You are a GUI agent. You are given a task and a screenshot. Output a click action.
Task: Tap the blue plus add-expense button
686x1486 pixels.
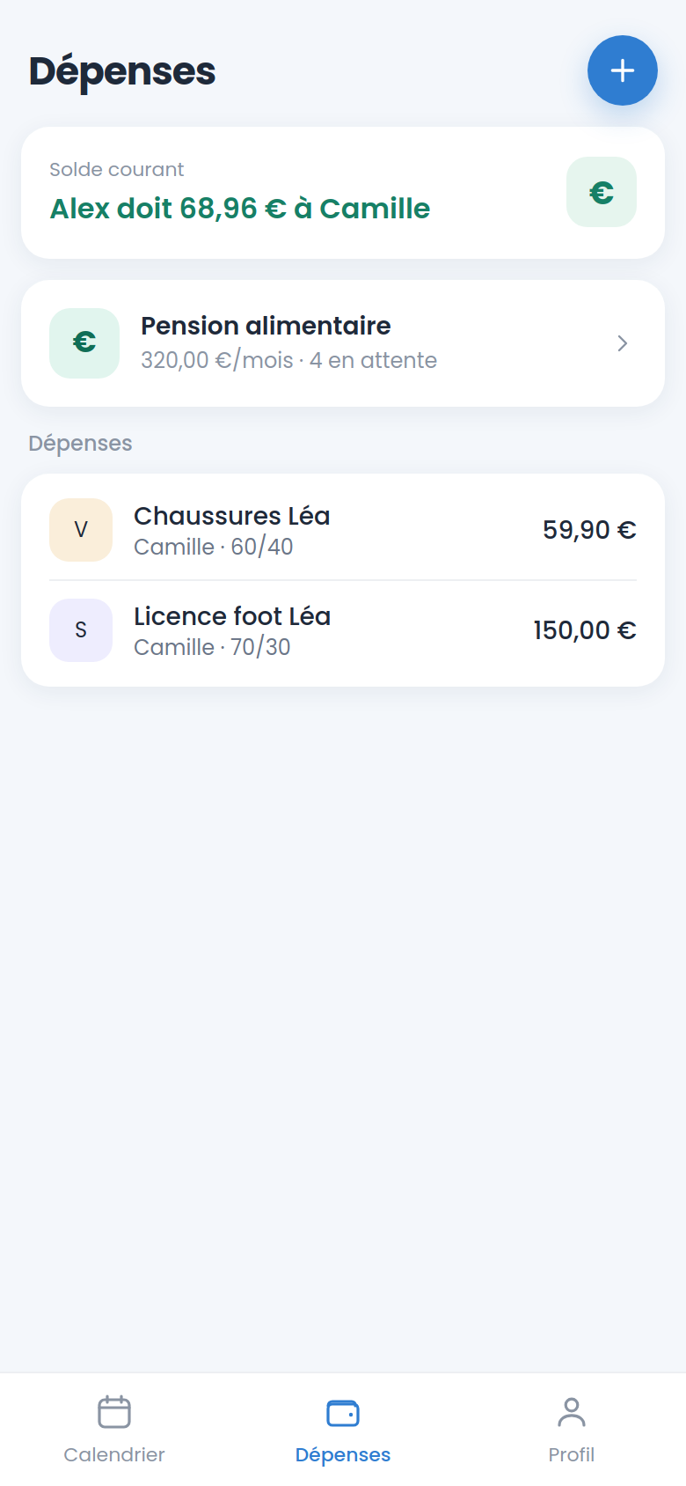[x=623, y=70]
